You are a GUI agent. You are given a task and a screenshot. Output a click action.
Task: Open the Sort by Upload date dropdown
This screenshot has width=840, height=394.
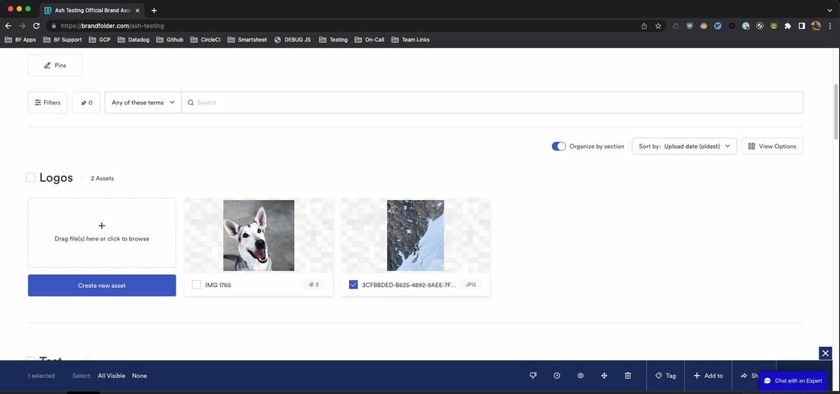[x=684, y=146]
